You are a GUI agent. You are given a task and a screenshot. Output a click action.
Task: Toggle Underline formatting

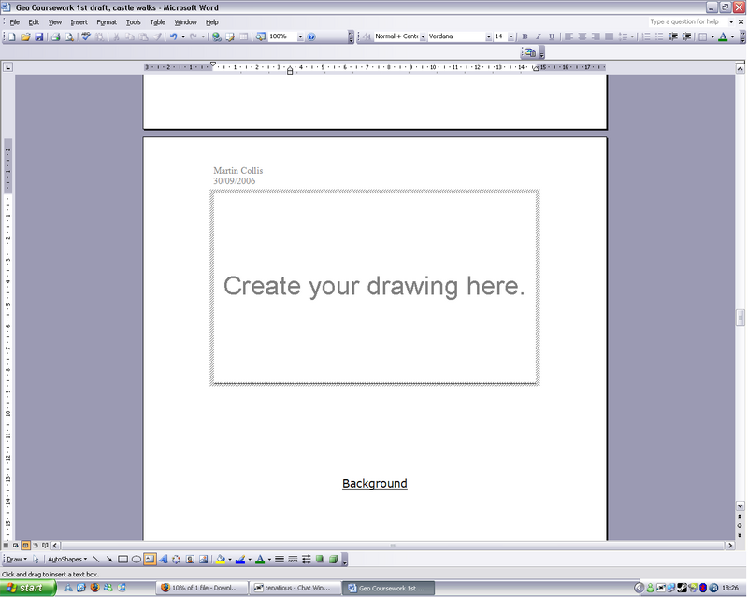click(552, 36)
